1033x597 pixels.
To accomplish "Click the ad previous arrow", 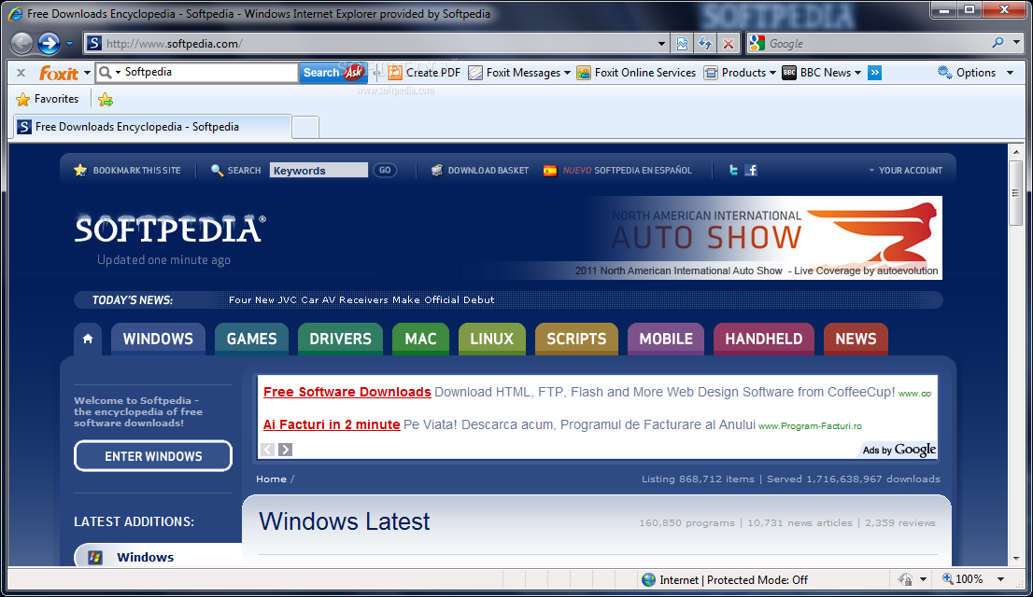I will click(267, 450).
